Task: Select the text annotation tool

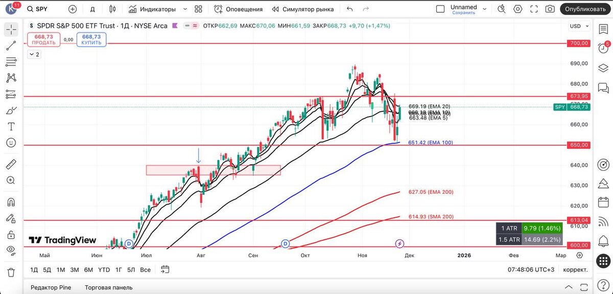Action: coord(11,126)
